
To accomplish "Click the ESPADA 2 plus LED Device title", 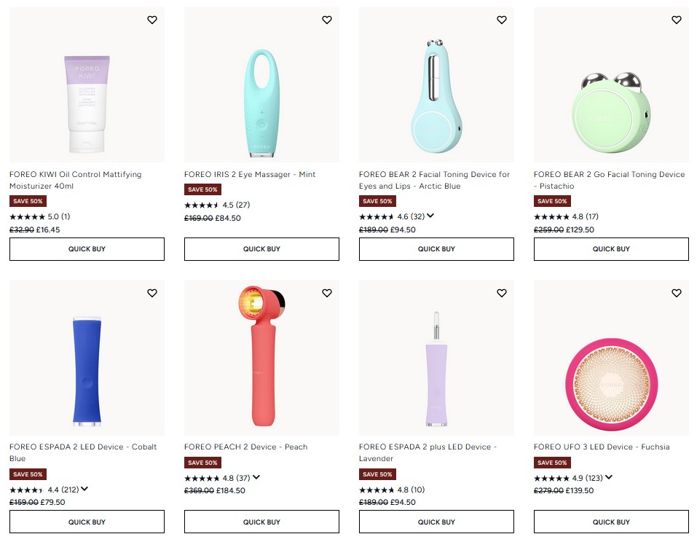I will click(x=428, y=447).
